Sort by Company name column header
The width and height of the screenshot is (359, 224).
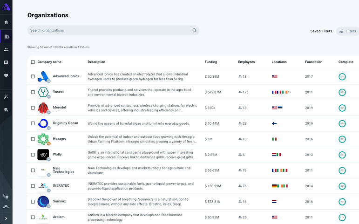[49, 62]
